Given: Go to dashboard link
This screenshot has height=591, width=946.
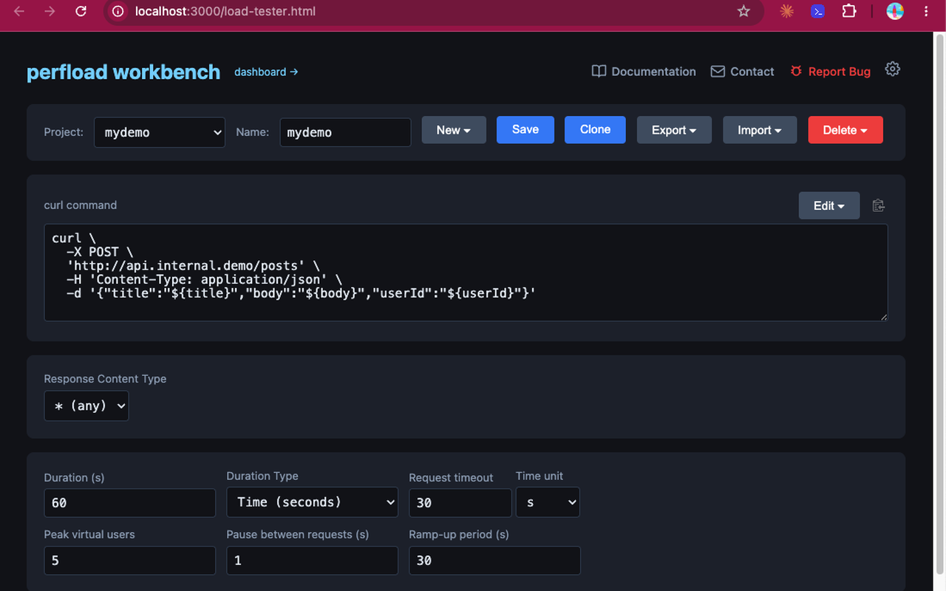Looking at the screenshot, I should tap(266, 72).
